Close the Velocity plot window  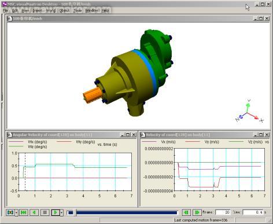click(x=267, y=135)
